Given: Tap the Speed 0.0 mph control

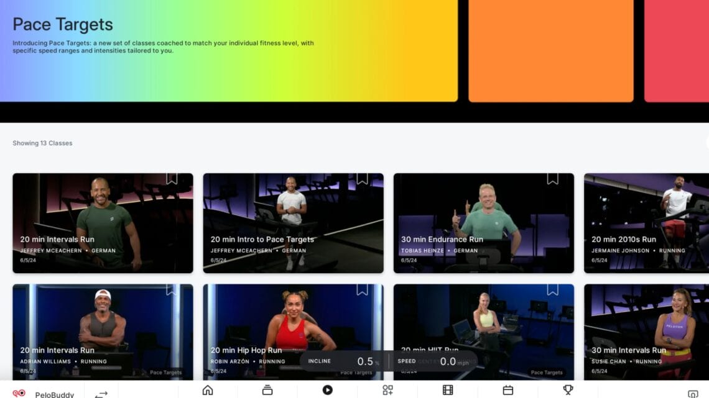Looking at the screenshot, I should 432,361.
